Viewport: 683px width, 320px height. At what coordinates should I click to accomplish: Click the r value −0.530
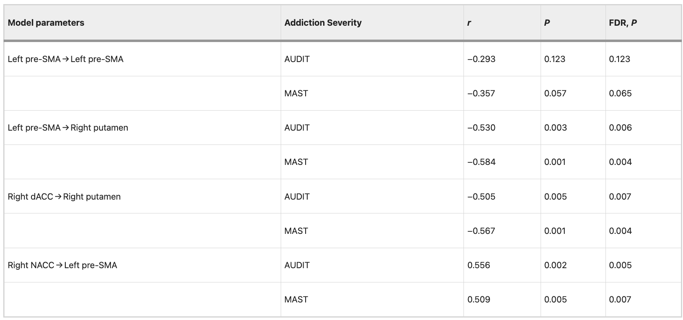481,128
